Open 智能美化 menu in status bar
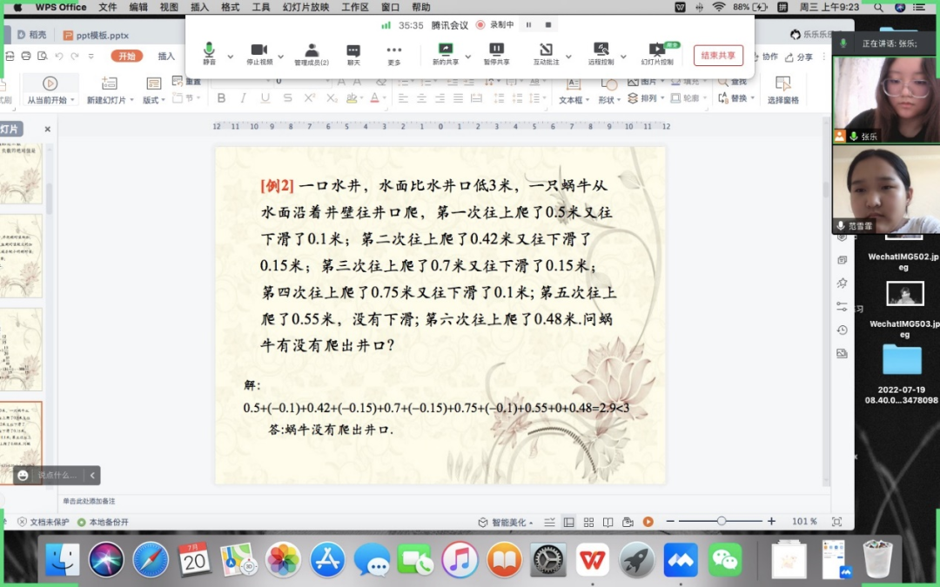This screenshot has width=940, height=587. click(x=506, y=523)
